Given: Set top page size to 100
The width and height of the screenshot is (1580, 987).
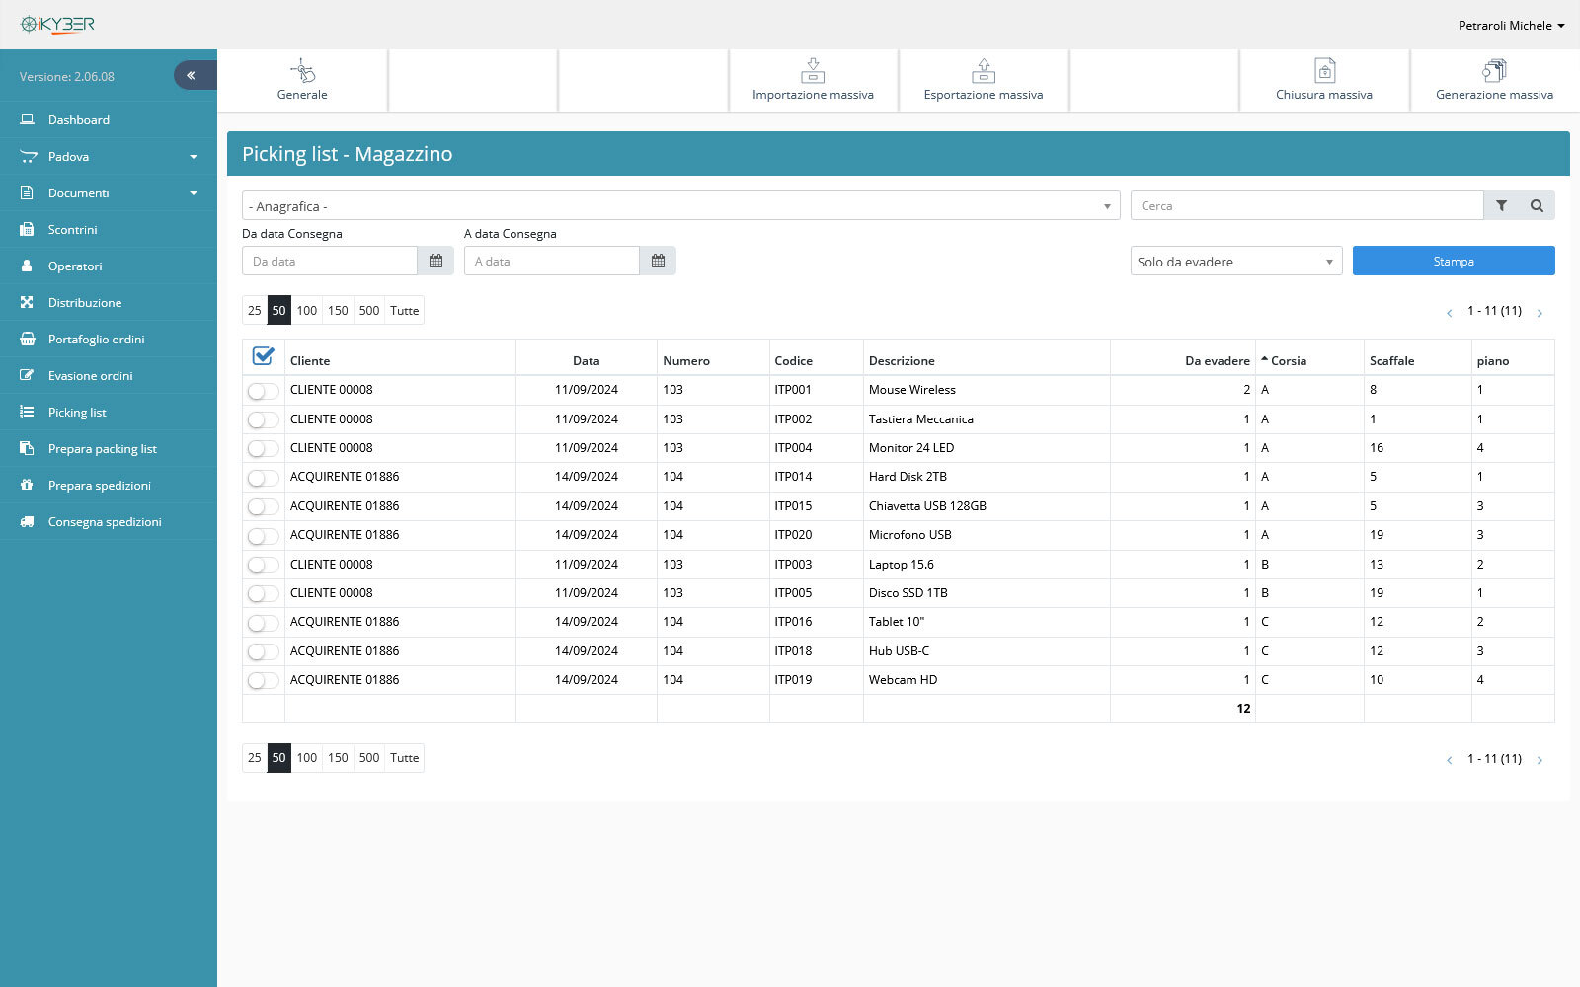Looking at the screenshot, I should tap(307, 310).
